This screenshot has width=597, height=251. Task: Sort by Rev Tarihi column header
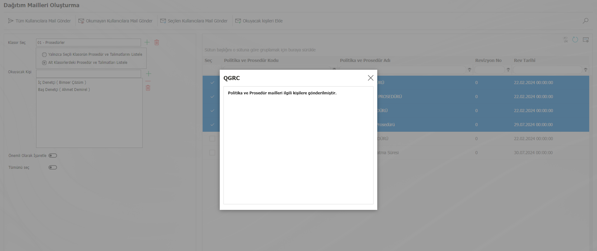tap(524, 60)
